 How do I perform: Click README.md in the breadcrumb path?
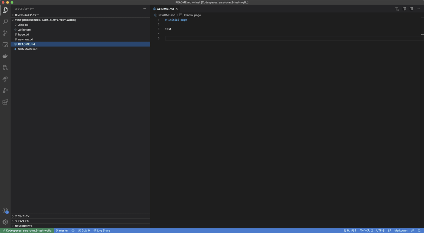167,15
